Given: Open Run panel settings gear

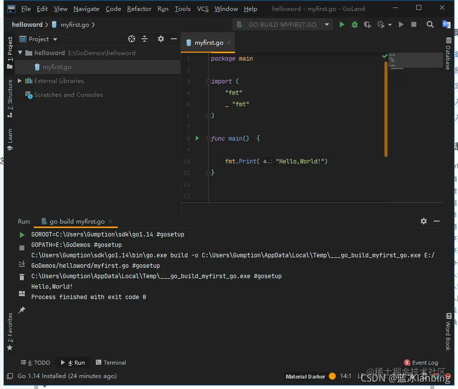Looking at the screenshot, I should (424, 221).
